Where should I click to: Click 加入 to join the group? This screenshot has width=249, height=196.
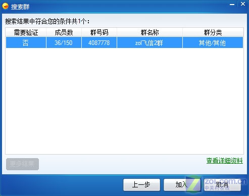pos(181,185)
